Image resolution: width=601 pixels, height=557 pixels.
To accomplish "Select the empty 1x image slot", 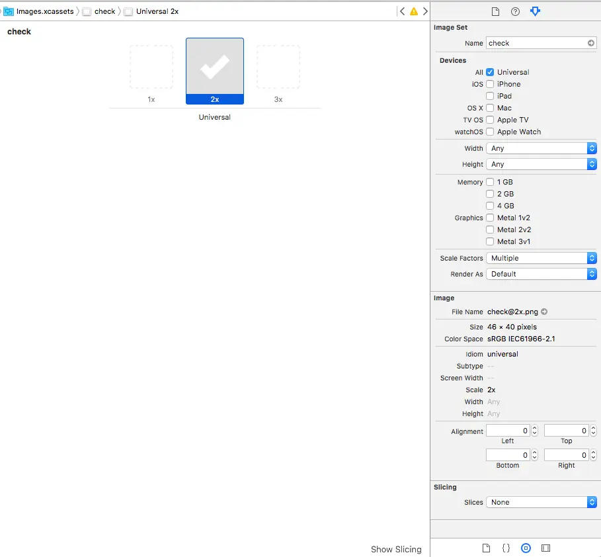I will pyautogui.click(x=151, y=67).
